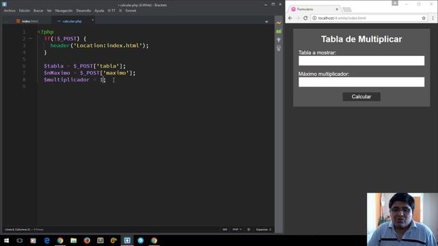Open Firefox from taskbar

87,241
